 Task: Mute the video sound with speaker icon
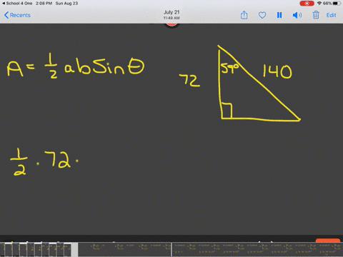297,16
